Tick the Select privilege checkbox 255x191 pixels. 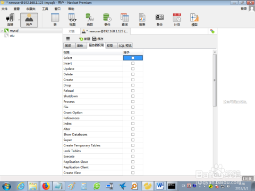[133, 58]
